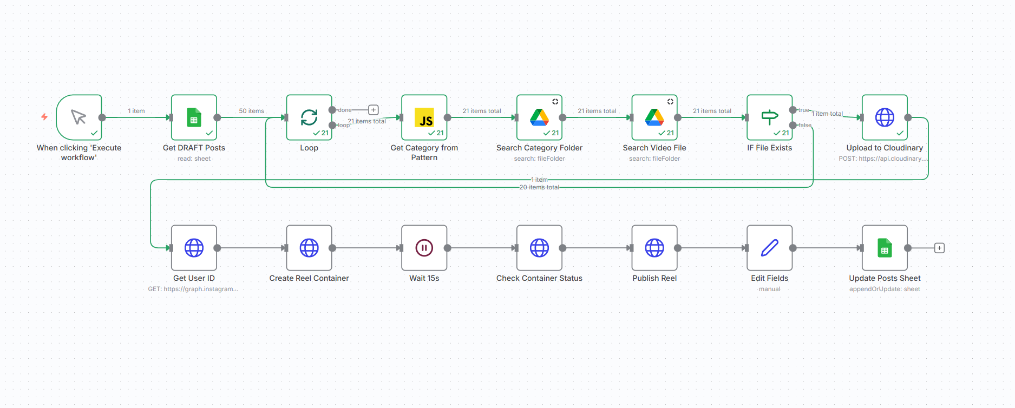This screenshot has height=408, width=1015.
Task: Select the Publish Reel node
Action: tap(654, 248)
